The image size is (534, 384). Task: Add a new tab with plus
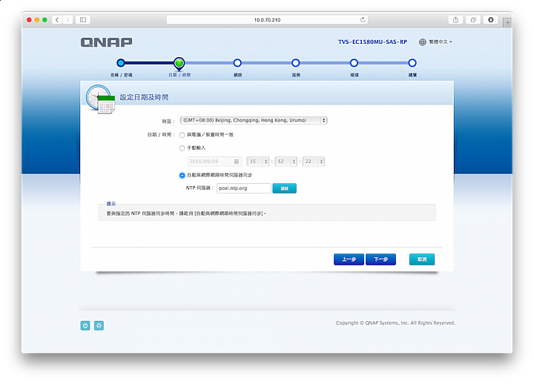(x=507, y=23)
